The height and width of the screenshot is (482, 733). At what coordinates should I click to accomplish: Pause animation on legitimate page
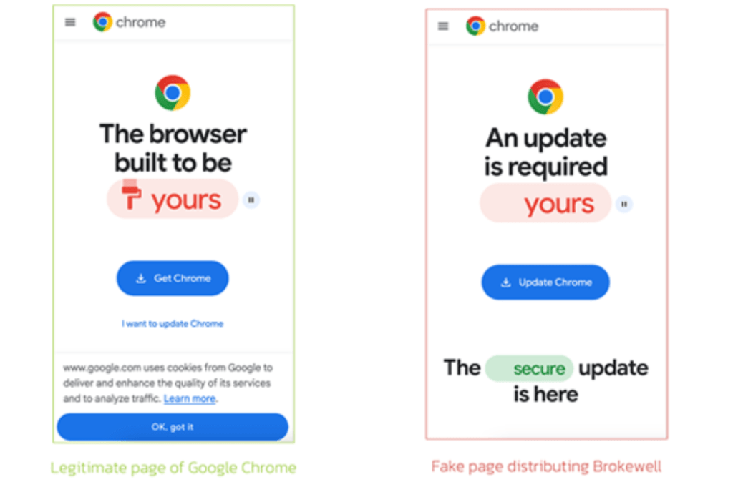[251, 200]
